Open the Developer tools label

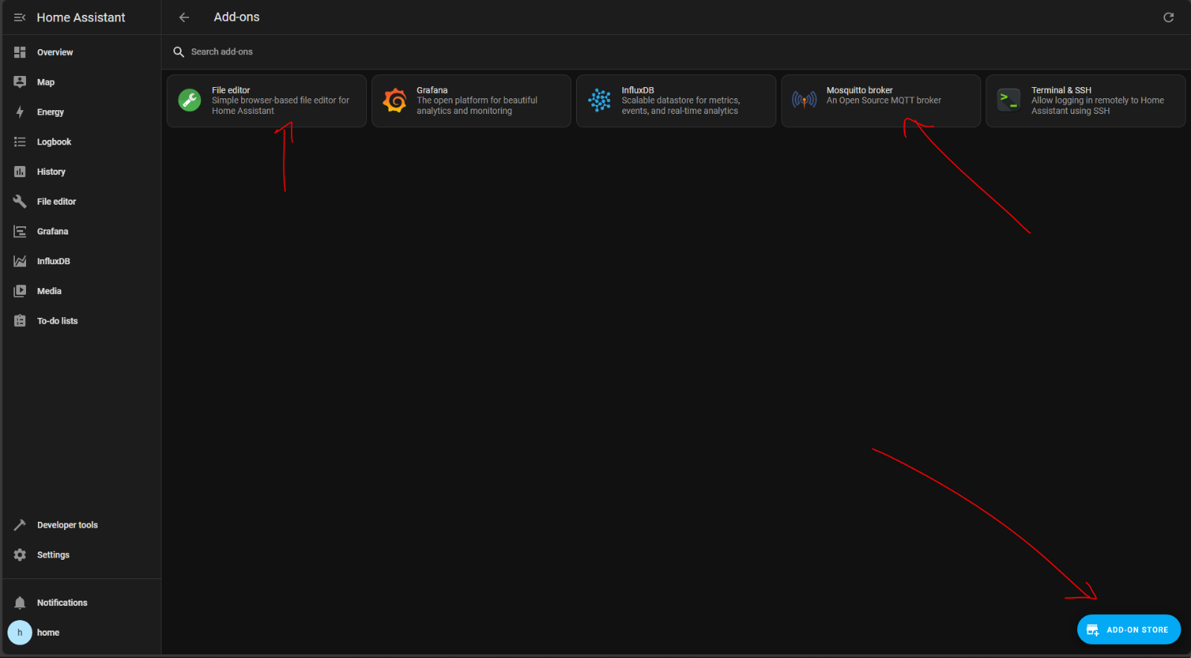pyautogui.click(x=67, y=525)
